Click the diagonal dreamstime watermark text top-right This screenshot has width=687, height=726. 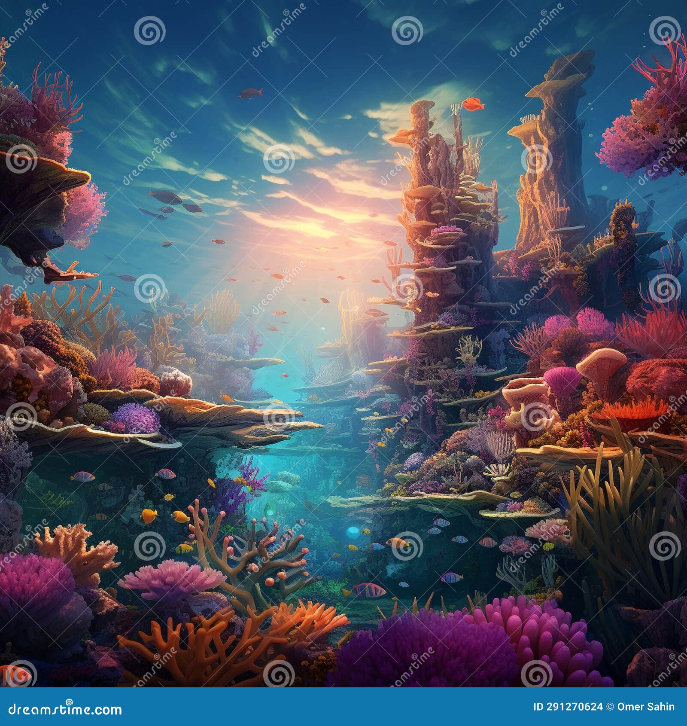tap(655, 164)
